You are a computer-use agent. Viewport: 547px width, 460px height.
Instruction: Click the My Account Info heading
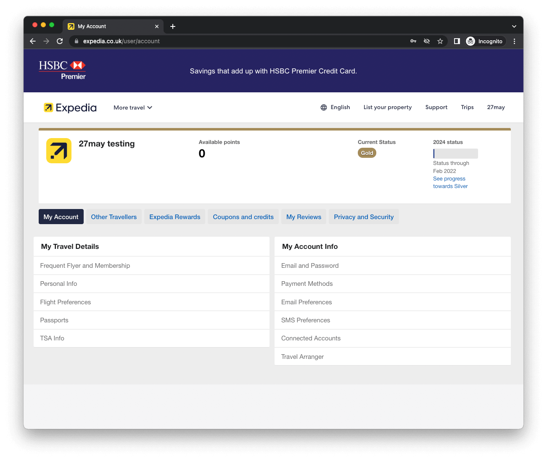(x=310, y=246)
